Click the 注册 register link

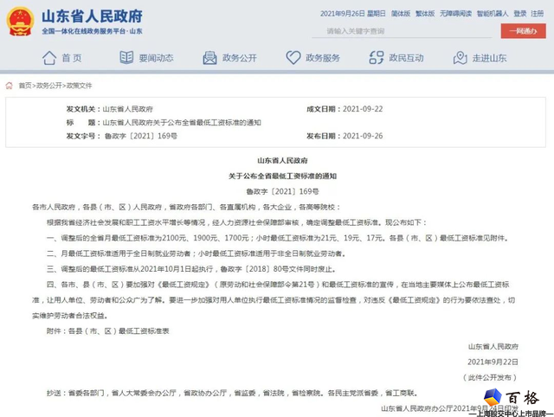click(537, 14)
